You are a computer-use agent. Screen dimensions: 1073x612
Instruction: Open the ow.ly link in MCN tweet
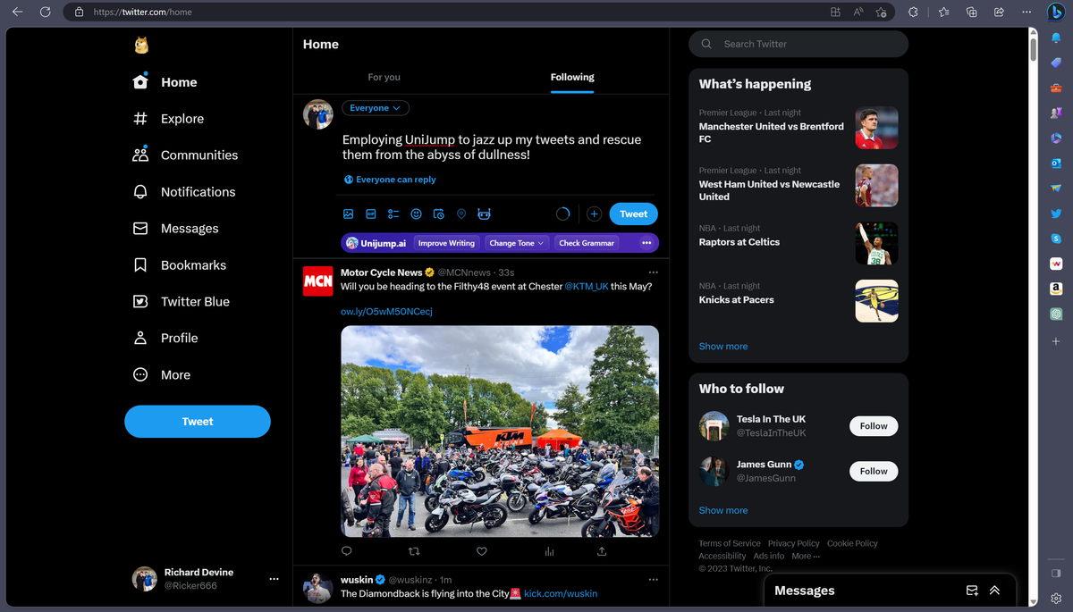coord(386,312)
